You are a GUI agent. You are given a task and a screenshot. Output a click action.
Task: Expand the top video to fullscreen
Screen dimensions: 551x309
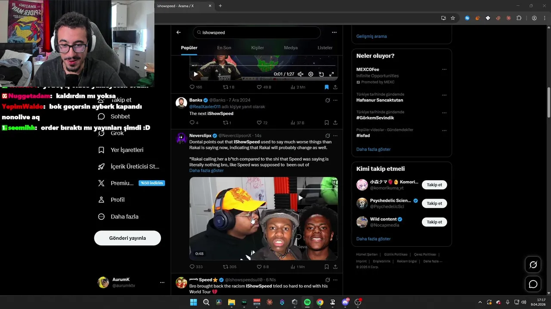[x=331, y=74]
